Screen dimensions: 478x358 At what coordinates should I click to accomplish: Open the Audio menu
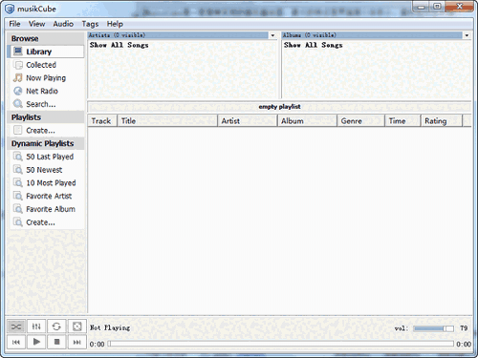tap(63, 24)
